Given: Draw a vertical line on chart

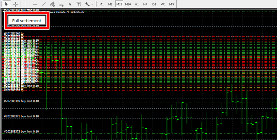Looking at the screenshot, I should click(26, 4).
